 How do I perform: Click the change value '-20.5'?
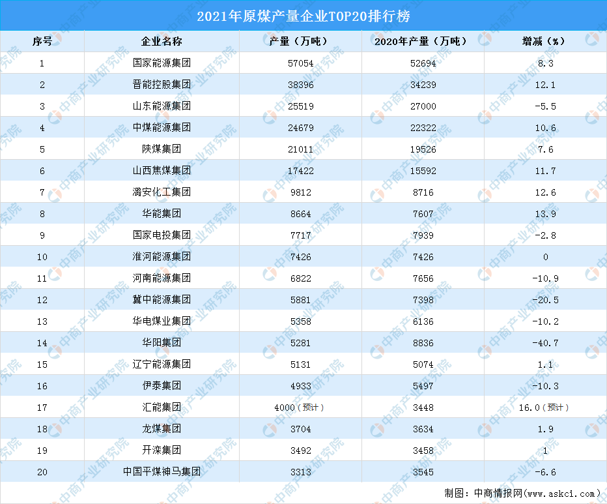coord(545,300)
